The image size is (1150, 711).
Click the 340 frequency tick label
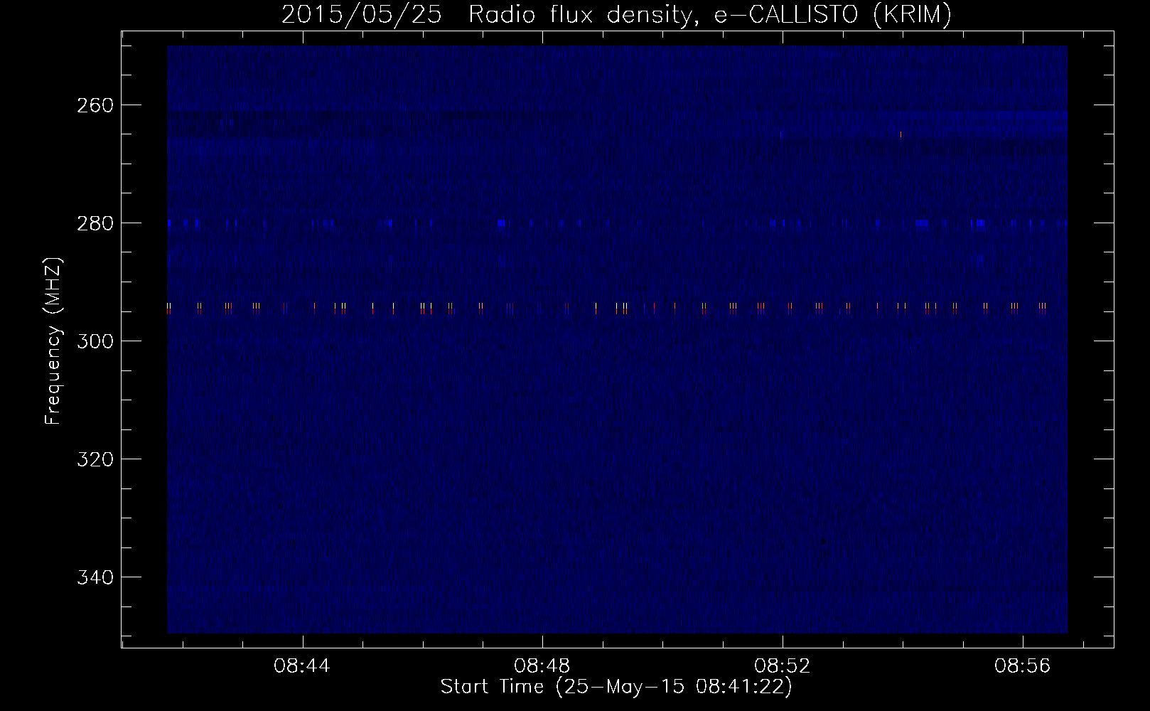pyautogui.click(x=95, y=577)
